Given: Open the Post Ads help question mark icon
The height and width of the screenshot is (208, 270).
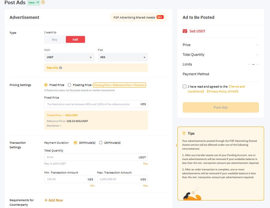Looking at the screenshot, I should [43, 3].
